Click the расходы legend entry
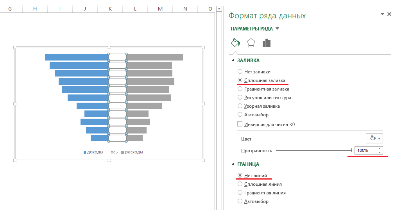 click(x=133, y=152)
